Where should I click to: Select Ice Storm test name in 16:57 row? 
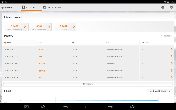tap(111, 64)
